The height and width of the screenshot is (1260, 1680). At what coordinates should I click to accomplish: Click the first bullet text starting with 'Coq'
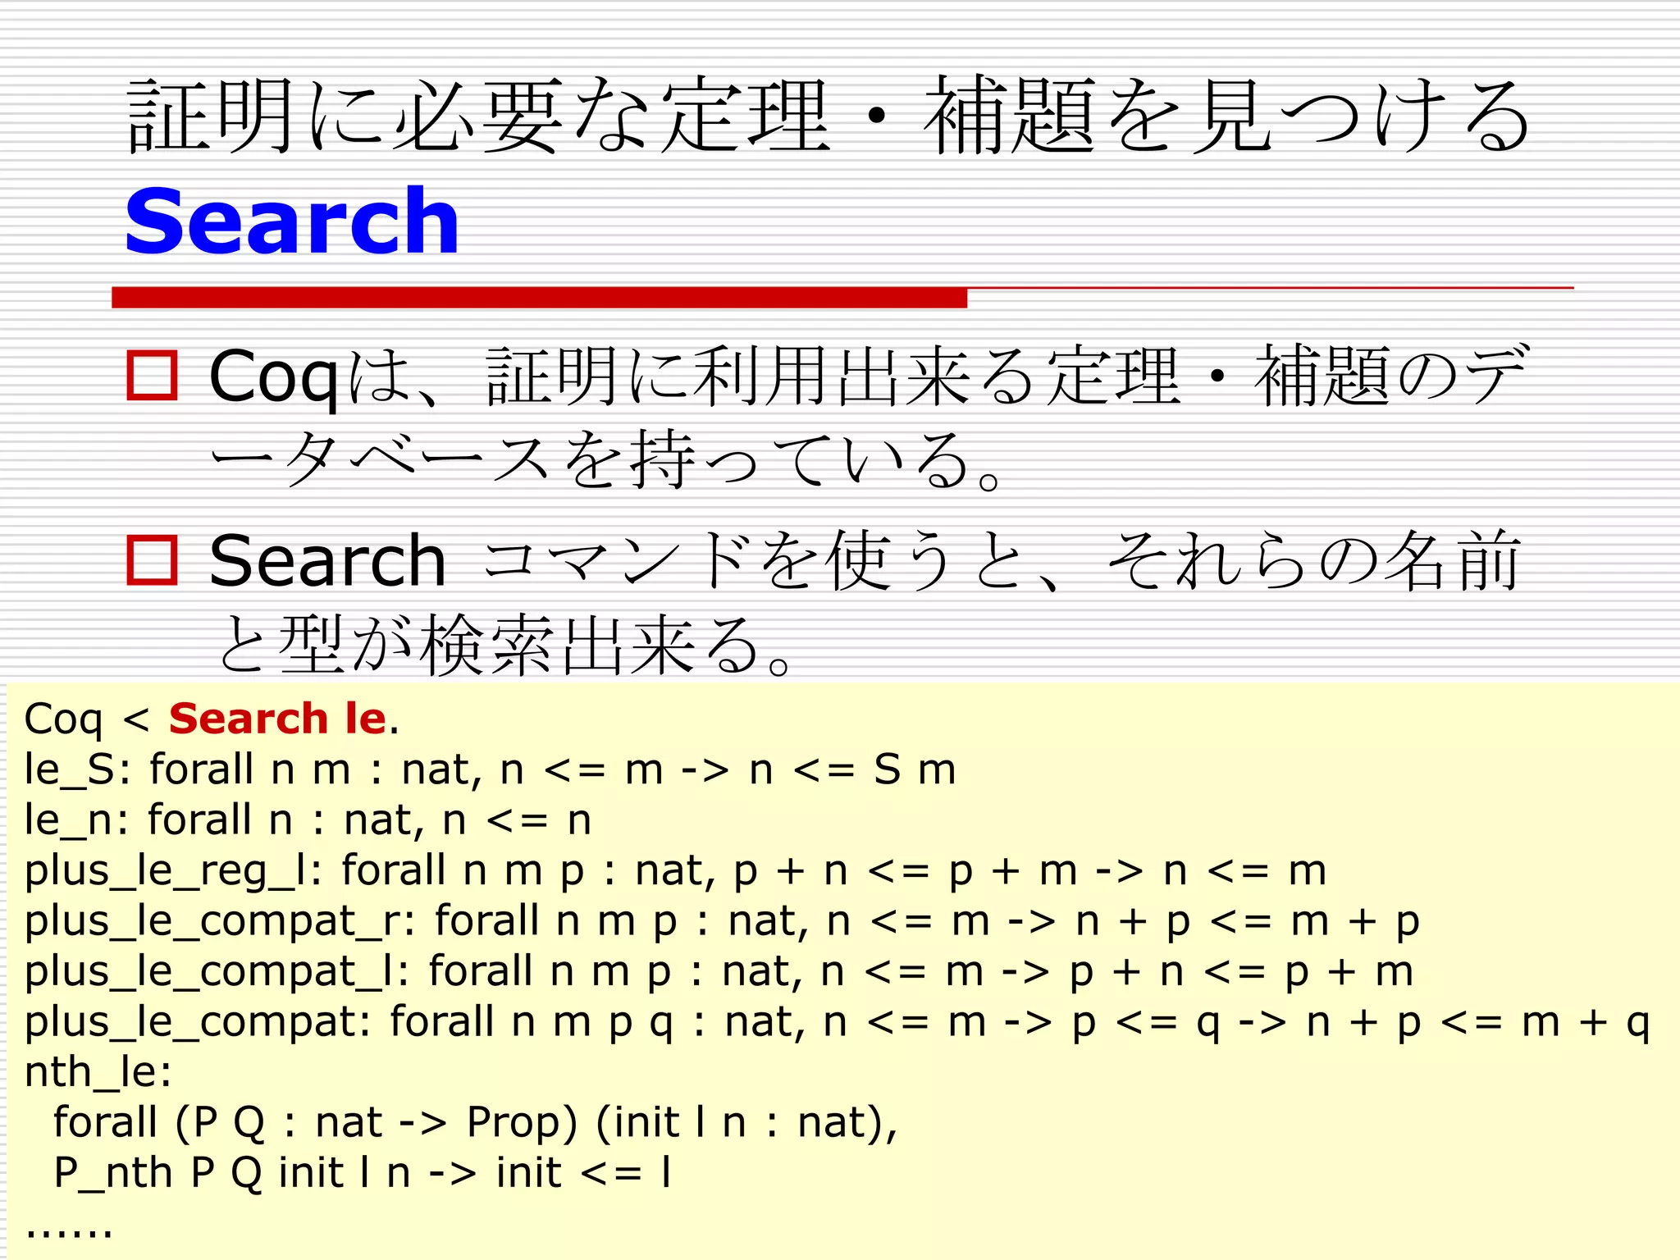pyautogui.click(x=868, y=417)
